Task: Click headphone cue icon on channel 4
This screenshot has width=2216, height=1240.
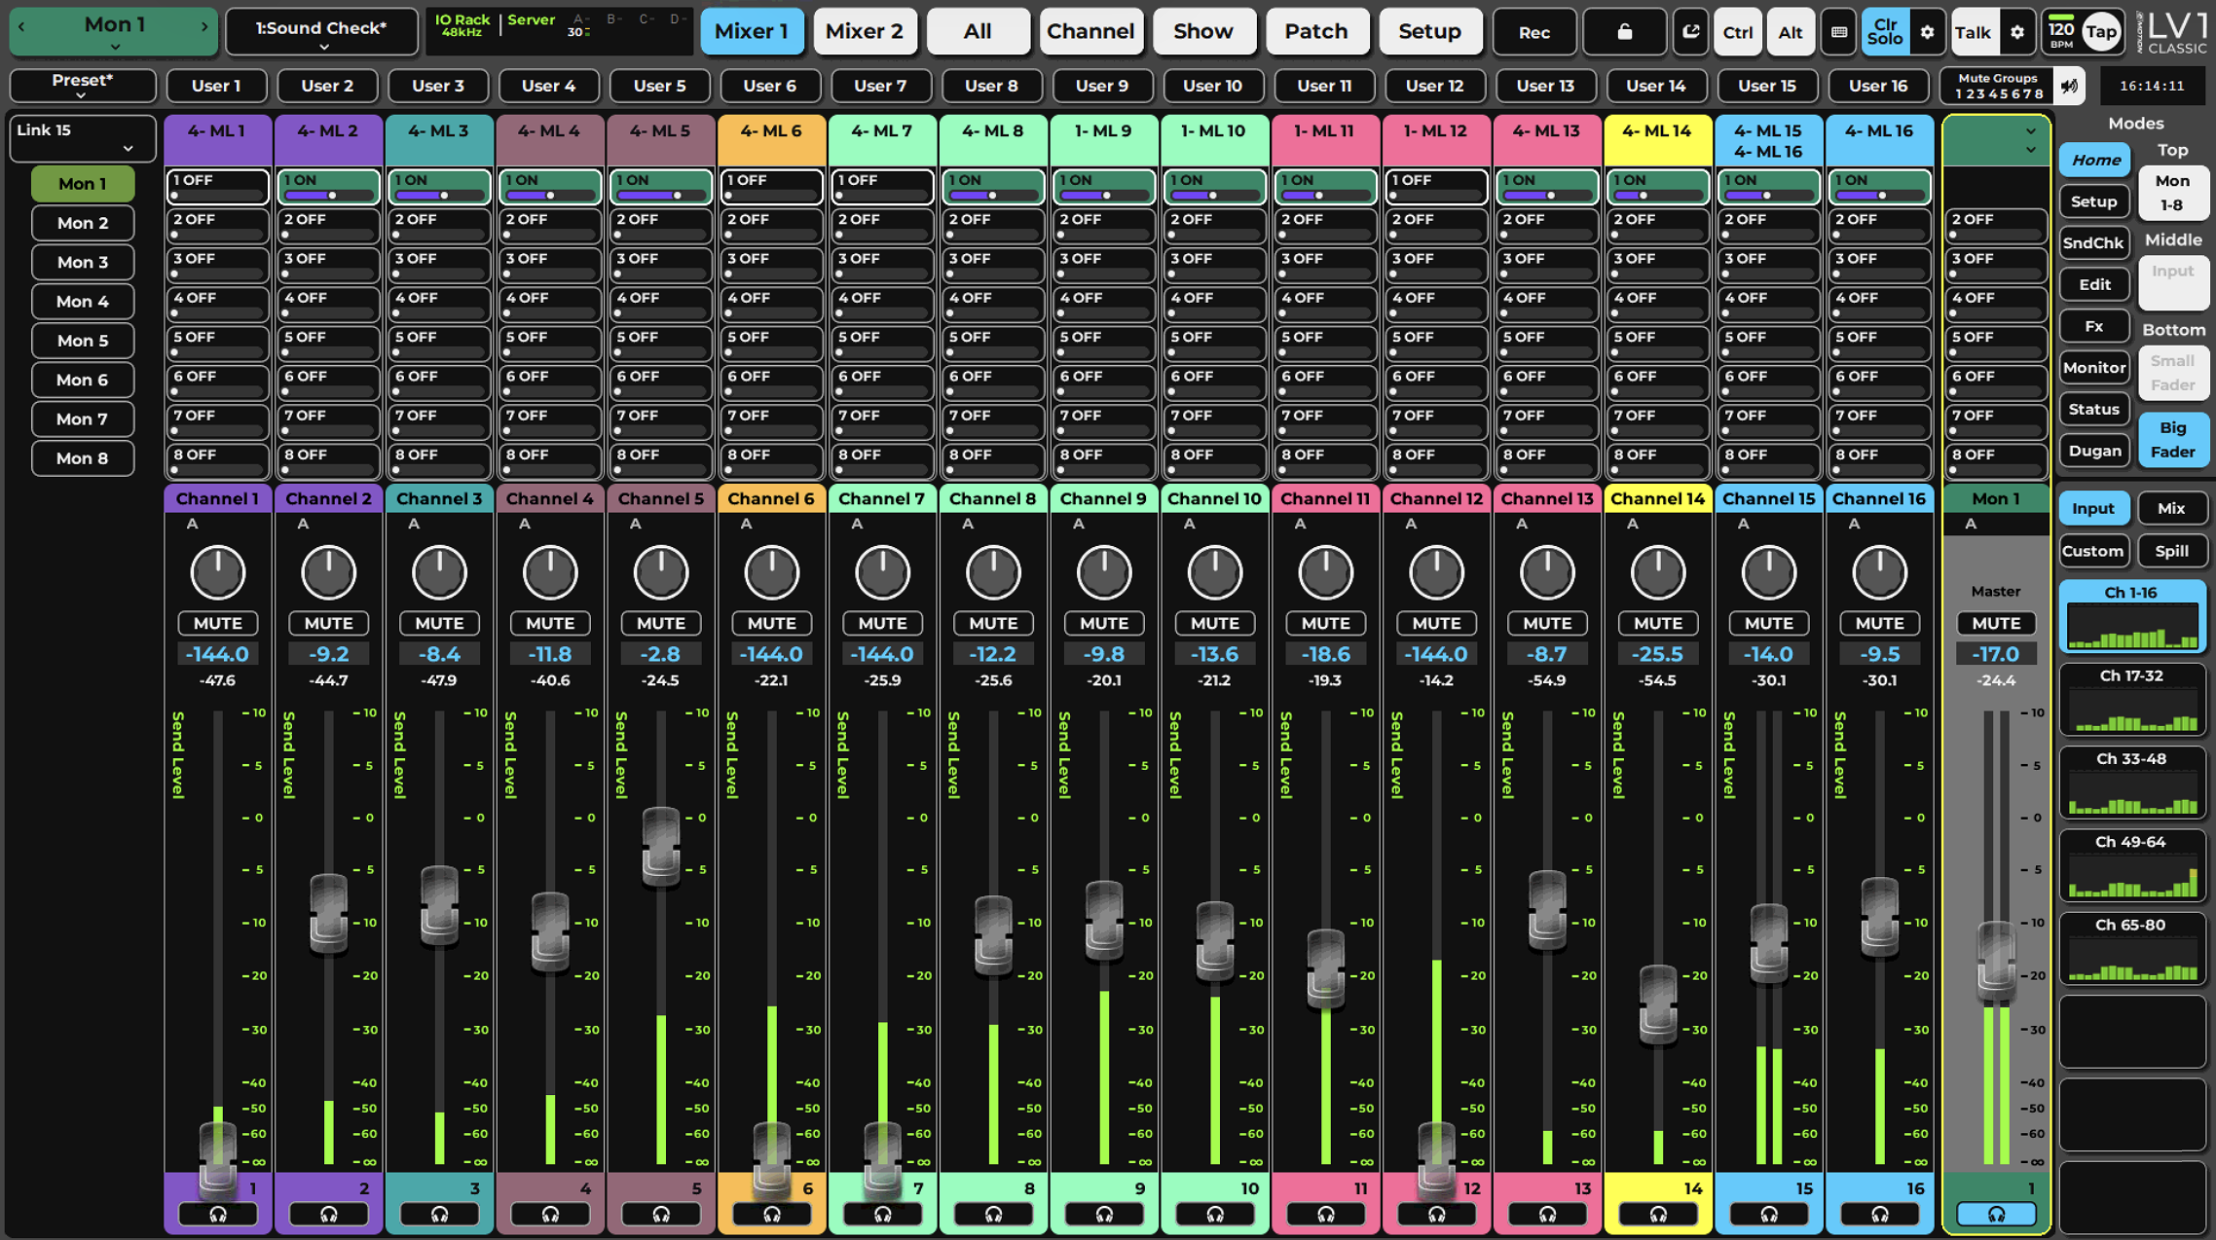Action: tap(550, 1214)
